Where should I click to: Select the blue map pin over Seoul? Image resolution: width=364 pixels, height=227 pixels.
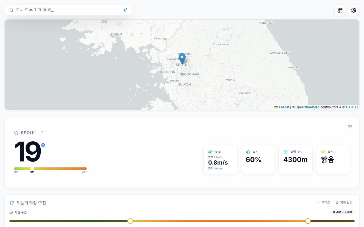click(182, 58)
